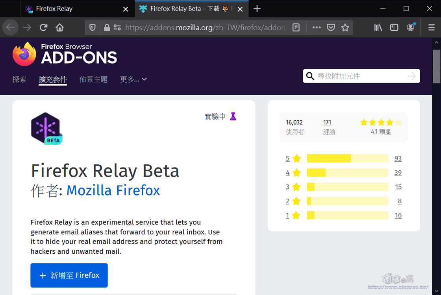441x295 pixels.
Task: Open page actions three-dots menu
Action: click(317, 28)
